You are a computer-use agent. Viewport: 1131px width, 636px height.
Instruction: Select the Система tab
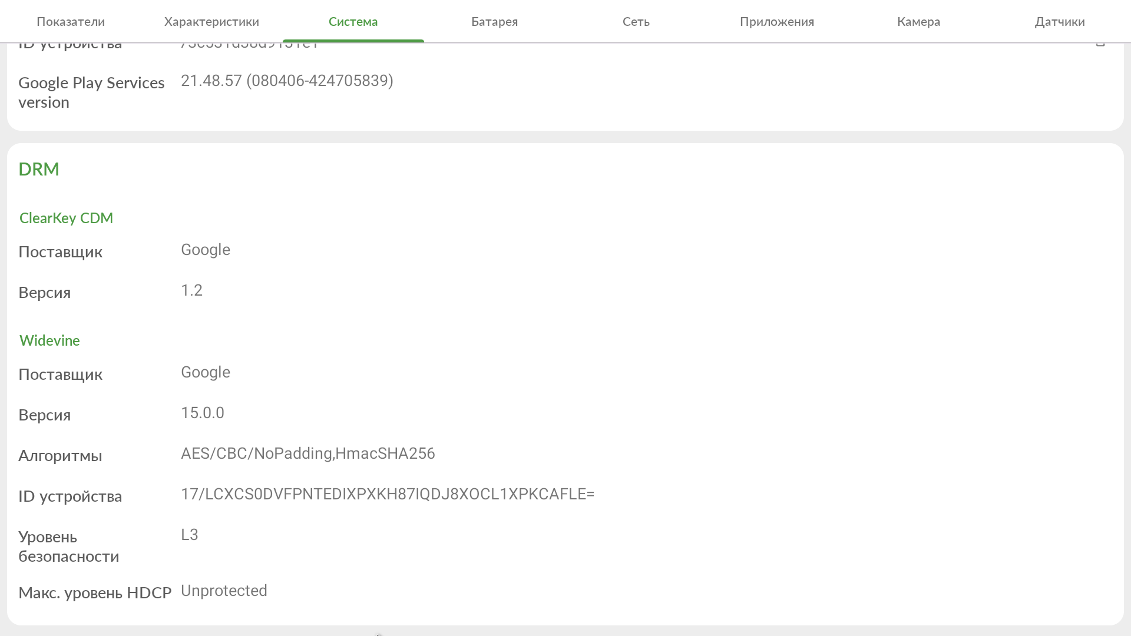353,22
